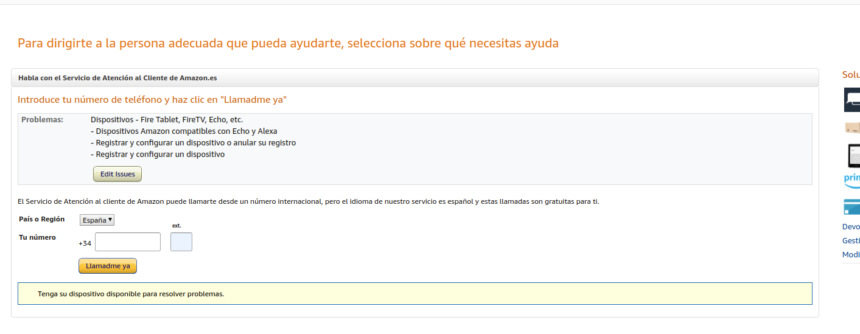Select 'Dispositivos - Fire Tablet, FireTV, Echo, etc.' line
This screenshot has height=334, width=860.
[x=167, y=120]
